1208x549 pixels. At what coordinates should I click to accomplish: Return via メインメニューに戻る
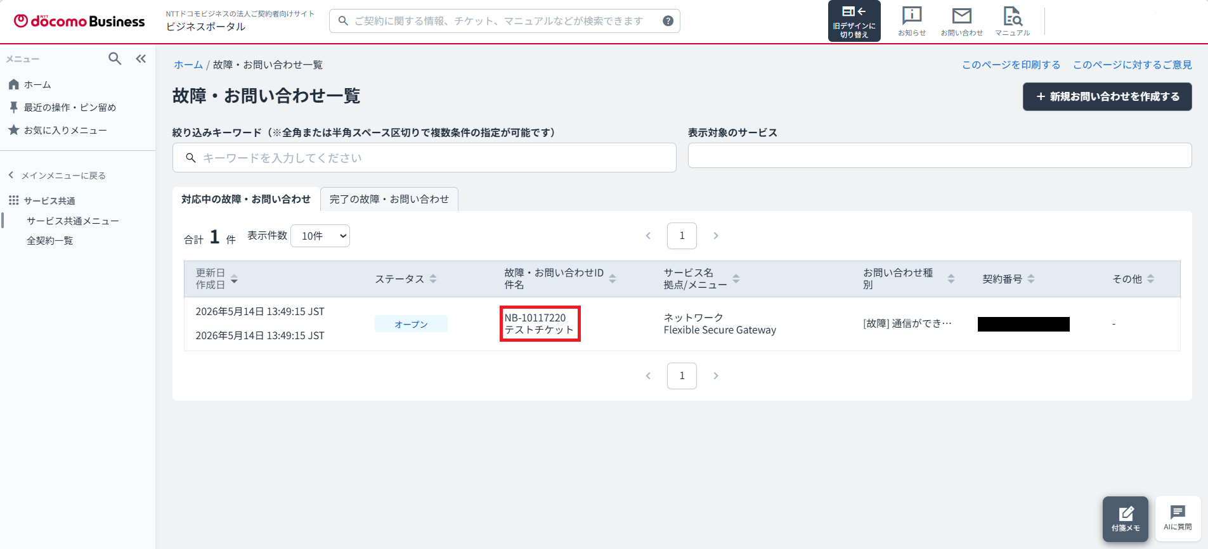click(56, 176)
